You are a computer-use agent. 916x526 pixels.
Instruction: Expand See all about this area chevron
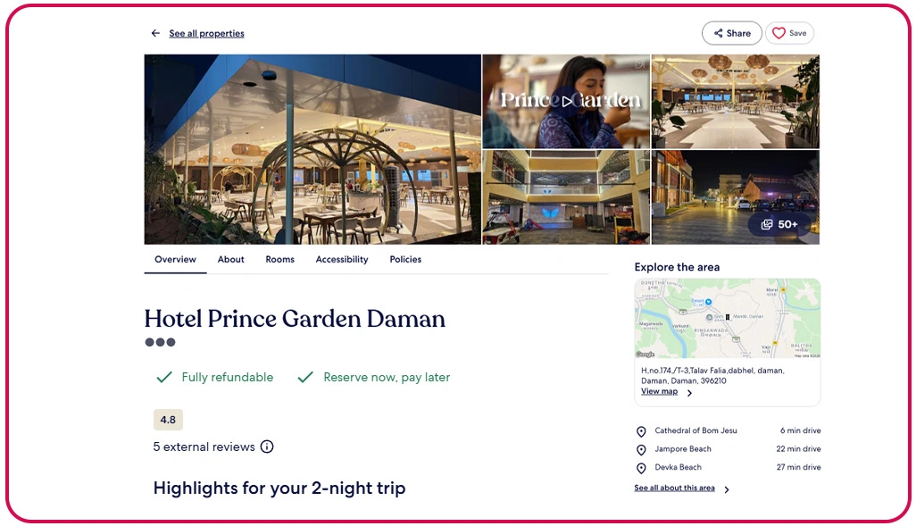(x=727, y=489)
